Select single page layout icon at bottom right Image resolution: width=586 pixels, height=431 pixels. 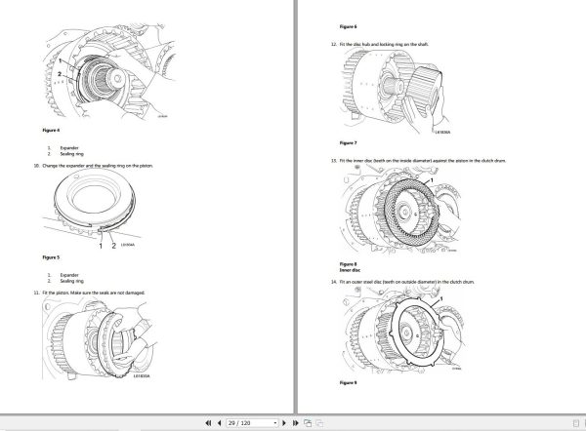[x=575, y=423]
